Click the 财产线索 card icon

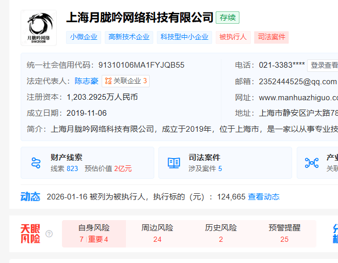pos(36,163)
